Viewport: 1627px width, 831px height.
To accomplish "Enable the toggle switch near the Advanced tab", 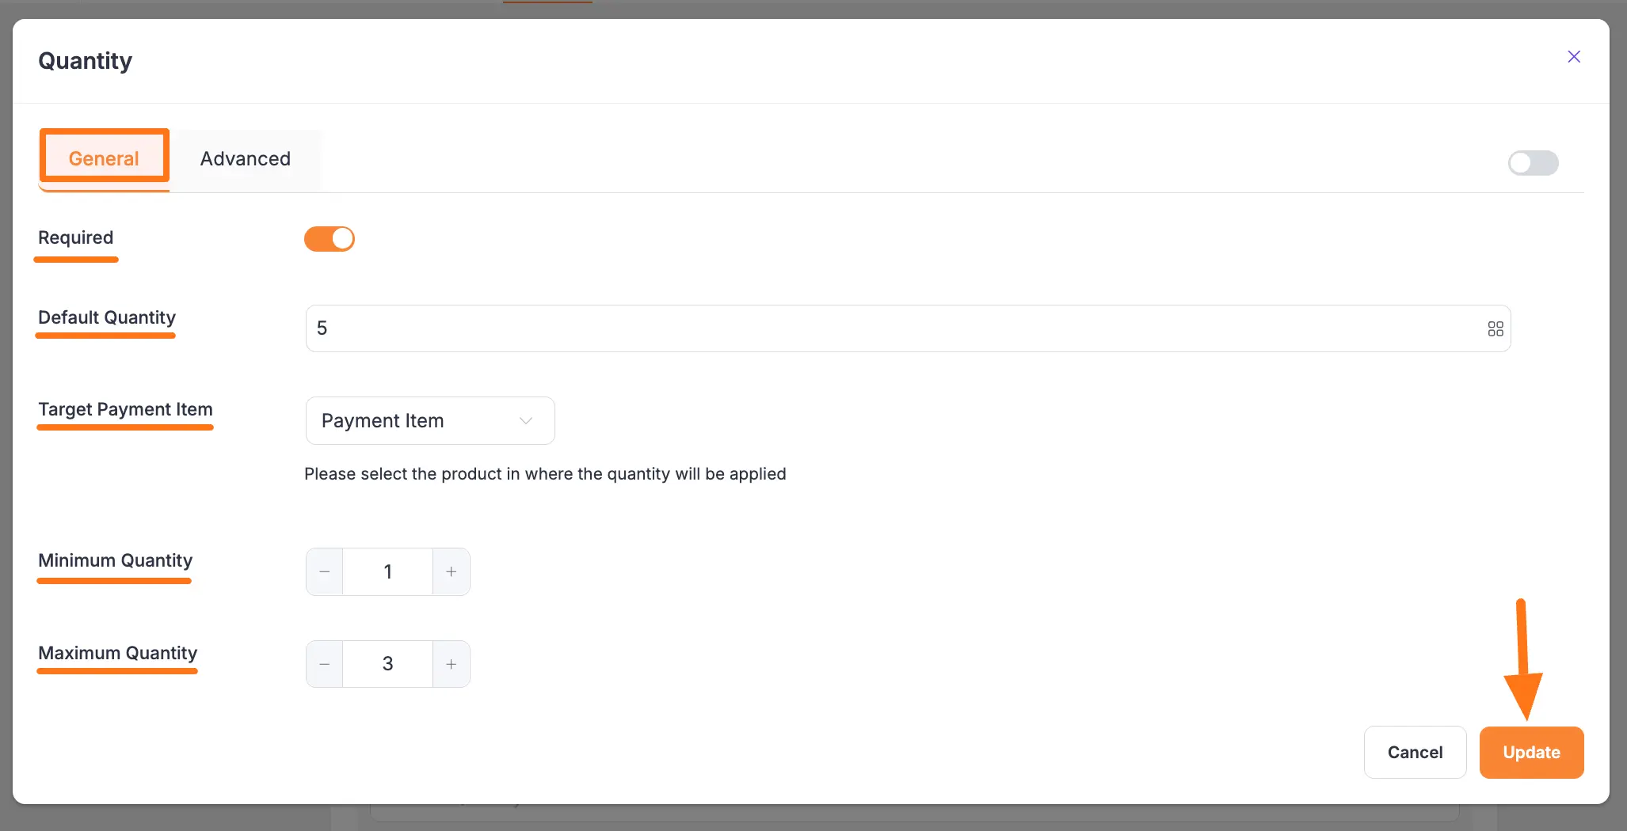I will pyautogui.click(x=1532, y=163).
